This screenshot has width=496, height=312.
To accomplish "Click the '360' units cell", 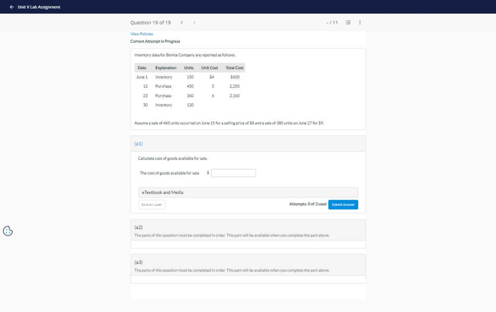I will (x=190, y=96).
